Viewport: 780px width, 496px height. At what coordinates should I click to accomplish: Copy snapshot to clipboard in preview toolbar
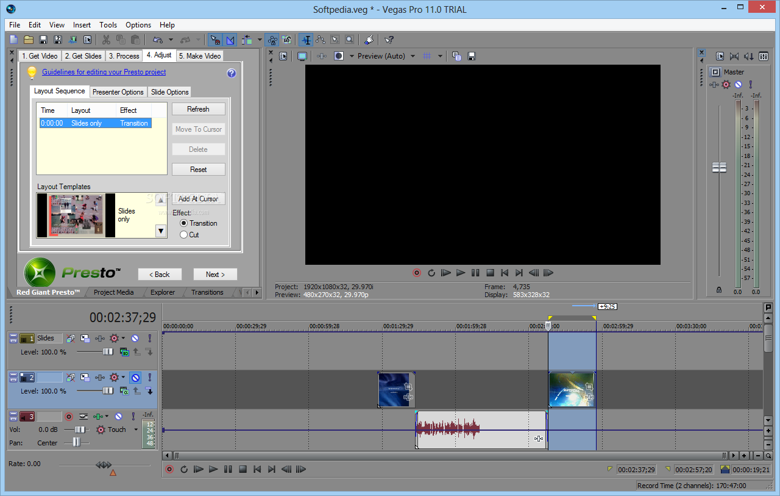pyautogui.click(x=456, y=56)
